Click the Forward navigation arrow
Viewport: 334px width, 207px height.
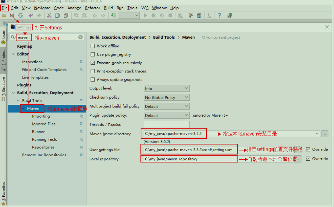(x=103, y=16)
